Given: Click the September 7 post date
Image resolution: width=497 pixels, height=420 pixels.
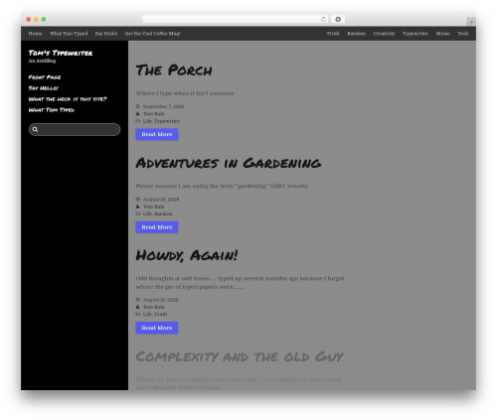Looking at the screenshot, I should pyautogui.click(x=163, y=106).
